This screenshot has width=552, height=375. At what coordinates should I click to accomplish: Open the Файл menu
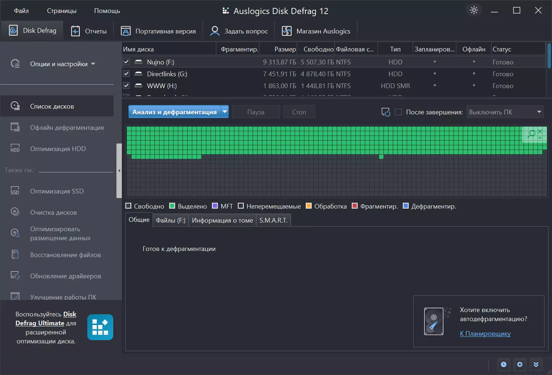tap(21, 11)
